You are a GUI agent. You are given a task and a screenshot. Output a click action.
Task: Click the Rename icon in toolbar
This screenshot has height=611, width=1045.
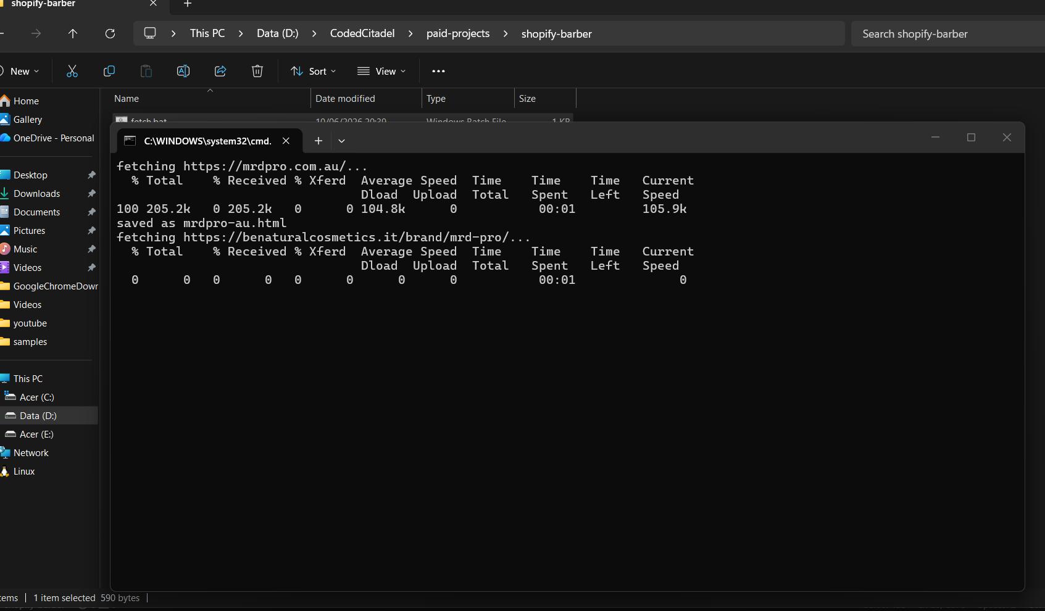[x=183, y=71]
